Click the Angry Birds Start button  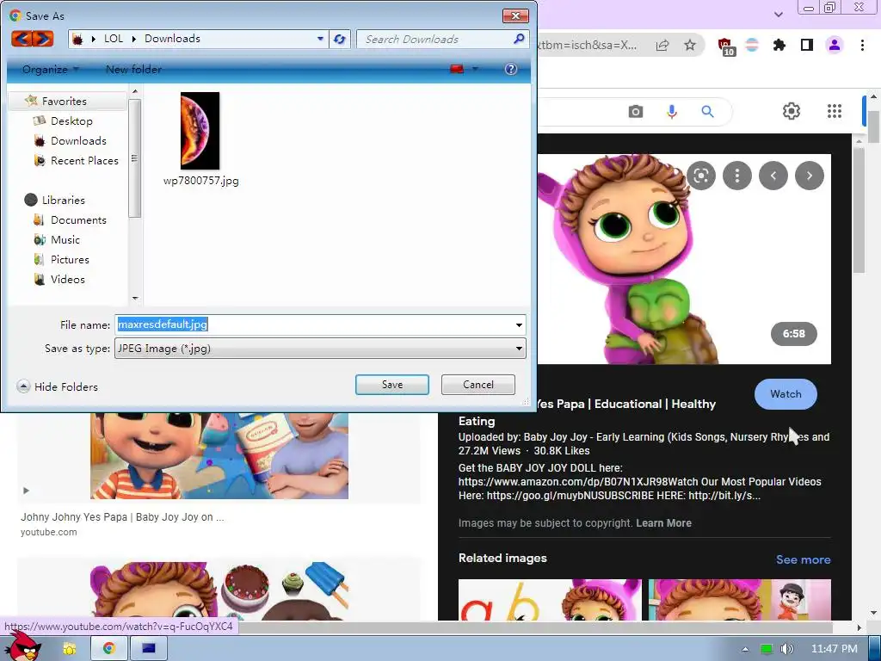[x=22, y=646]
